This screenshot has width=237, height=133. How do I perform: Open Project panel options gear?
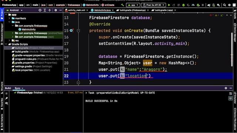pyautogui.click(x=56, y=10)
